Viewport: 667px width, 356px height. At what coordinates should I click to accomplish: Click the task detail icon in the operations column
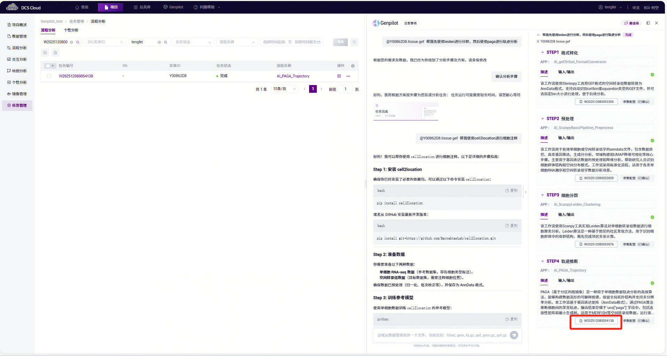tap(339, 76)
